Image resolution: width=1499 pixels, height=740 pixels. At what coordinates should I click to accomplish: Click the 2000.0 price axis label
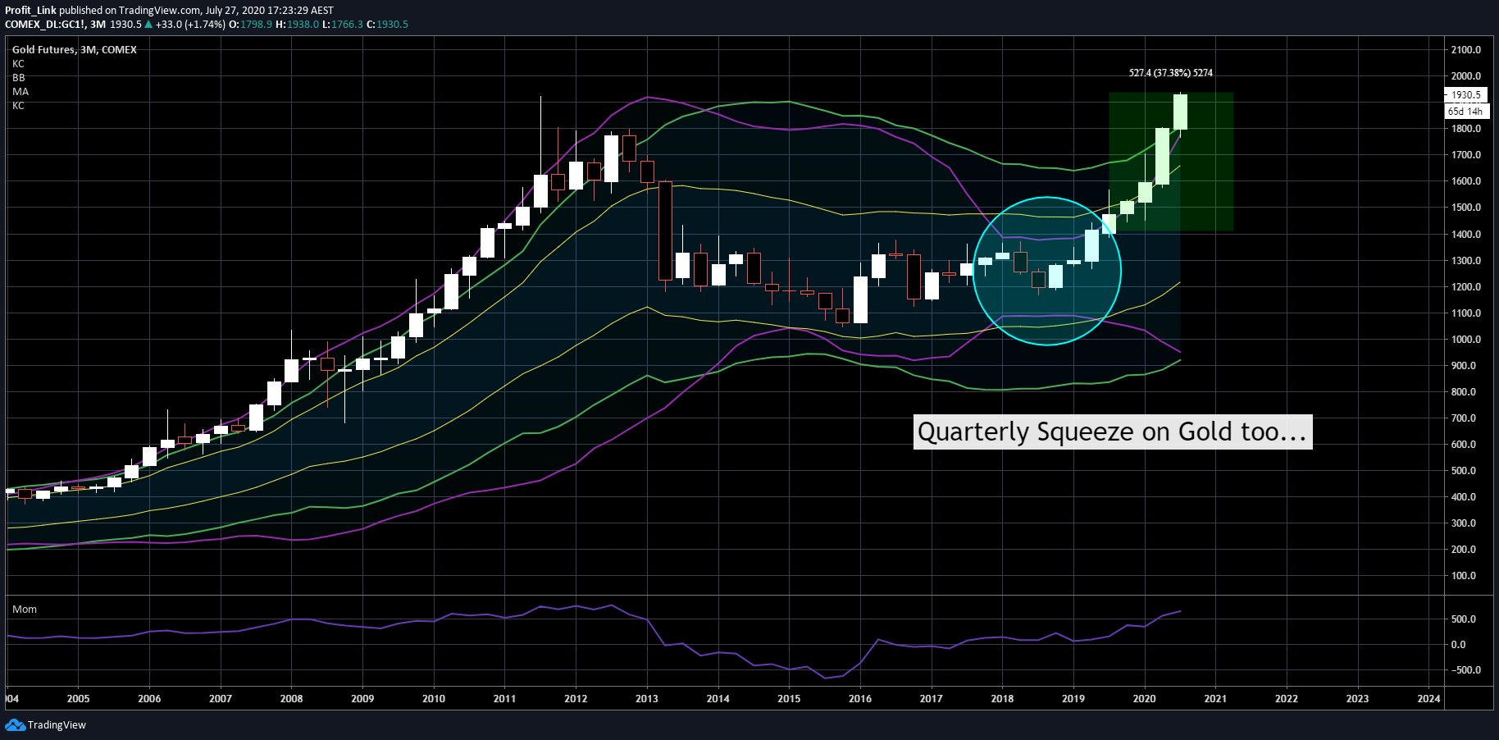point(1465,76)
